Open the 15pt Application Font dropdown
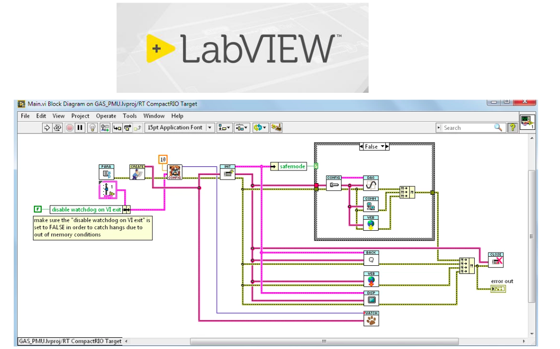 [179, 128]
